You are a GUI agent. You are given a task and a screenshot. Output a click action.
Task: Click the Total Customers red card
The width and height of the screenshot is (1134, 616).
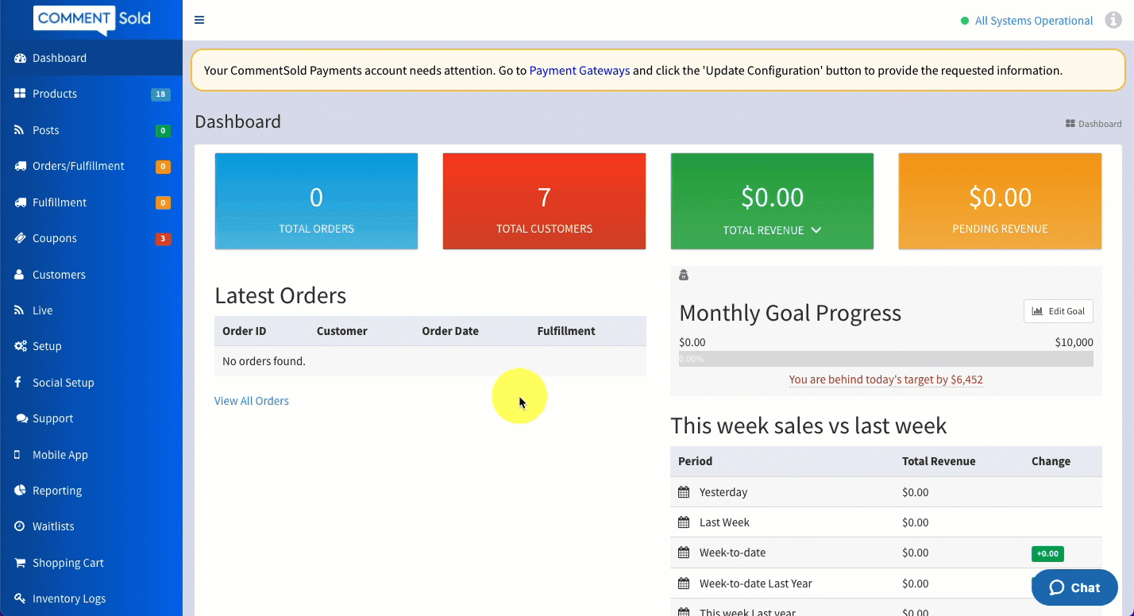pos(544,201)
